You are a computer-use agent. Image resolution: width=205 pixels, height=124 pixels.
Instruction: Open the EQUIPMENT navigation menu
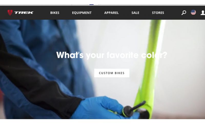pyautogui.click(x=82, y=13)
